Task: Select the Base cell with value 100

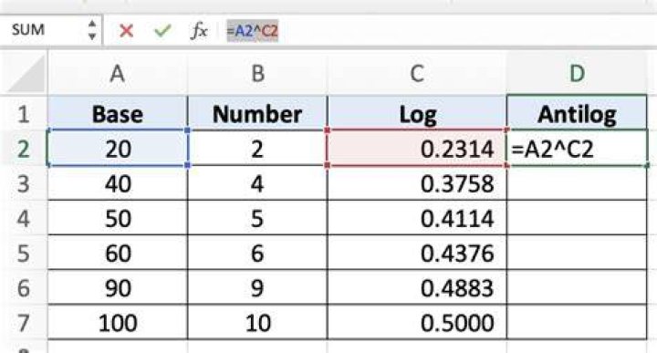Action: (118, 322)
